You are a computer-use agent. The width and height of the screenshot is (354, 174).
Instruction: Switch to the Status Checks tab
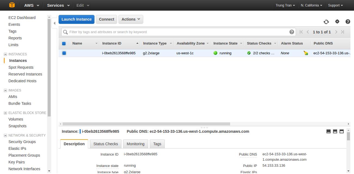click(106, 144)
